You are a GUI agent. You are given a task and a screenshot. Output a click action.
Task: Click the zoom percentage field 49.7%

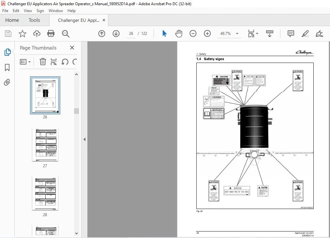(225, 34)
